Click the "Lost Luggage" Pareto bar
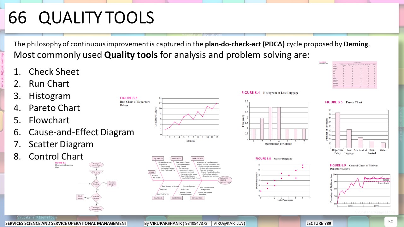Image resolution: width=404 pixels, height=227 pixels. (x=349, y=138)
